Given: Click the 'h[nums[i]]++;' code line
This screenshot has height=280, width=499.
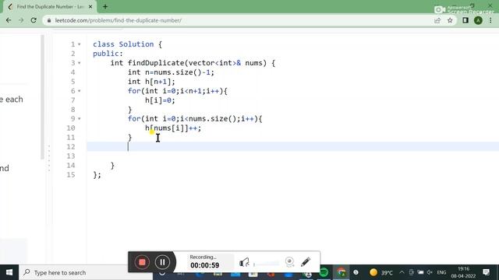Looking at the screenshot, I should tap(173, 128).
